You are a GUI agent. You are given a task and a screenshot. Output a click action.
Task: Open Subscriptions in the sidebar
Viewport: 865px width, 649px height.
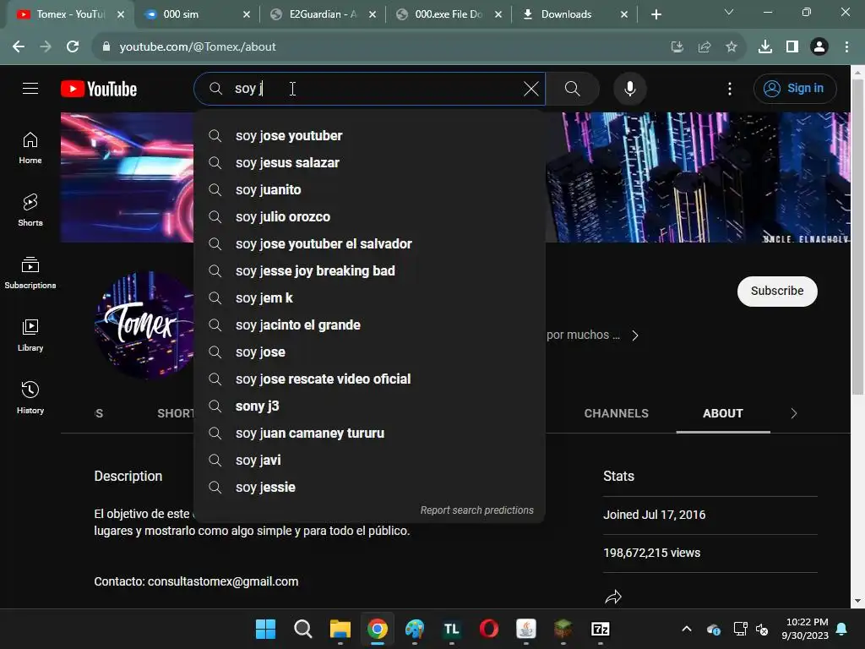30,273
